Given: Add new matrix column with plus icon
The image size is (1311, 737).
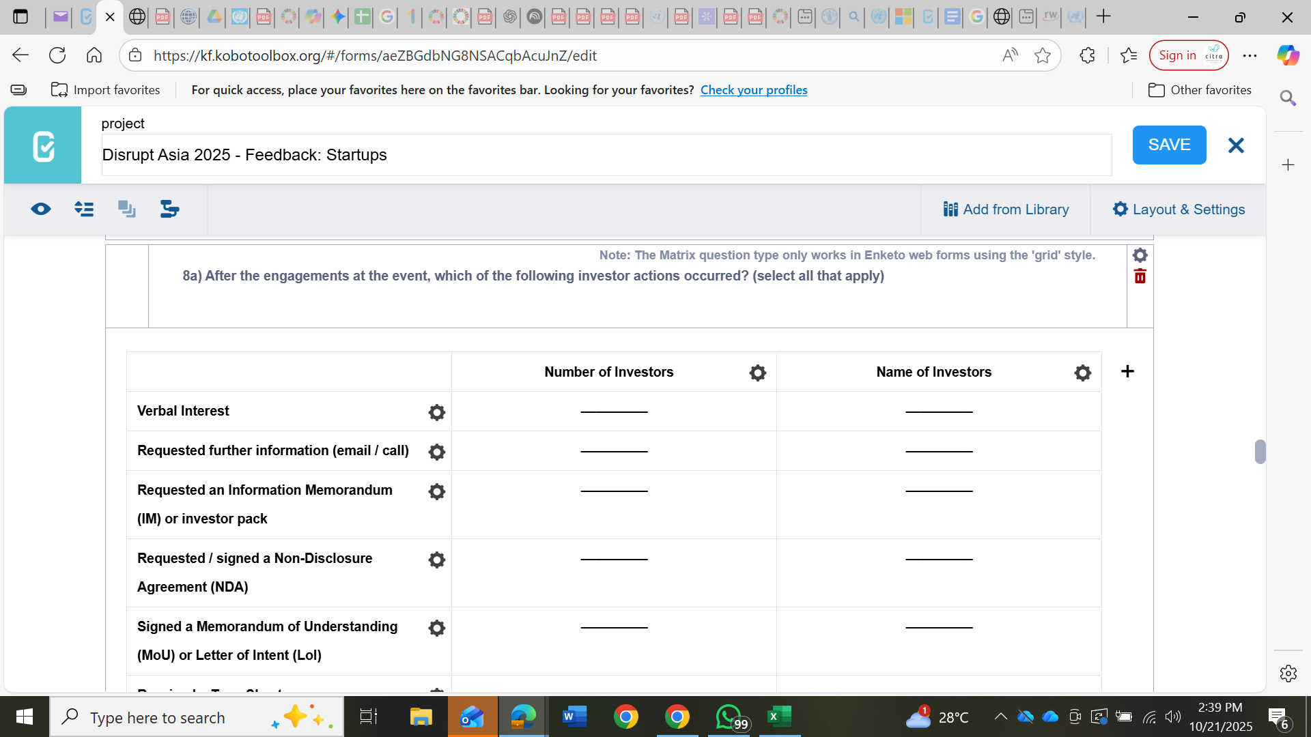Looking at the screenshot, I should click(x=1127, y=371).
